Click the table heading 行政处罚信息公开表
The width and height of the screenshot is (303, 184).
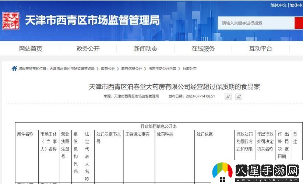[x=159, y=126]
